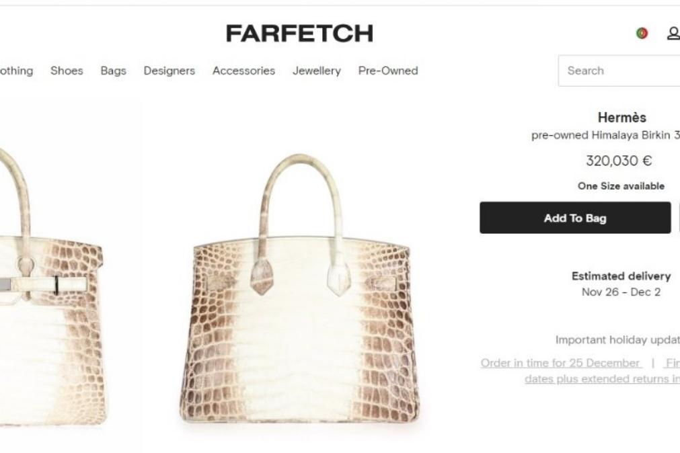
Task: Click the FARFETCH logo
Action: click(x=299, y=34)
